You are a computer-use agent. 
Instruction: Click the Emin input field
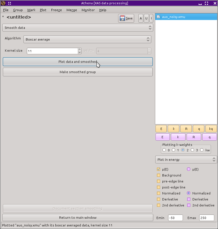[x=175, y=218]
